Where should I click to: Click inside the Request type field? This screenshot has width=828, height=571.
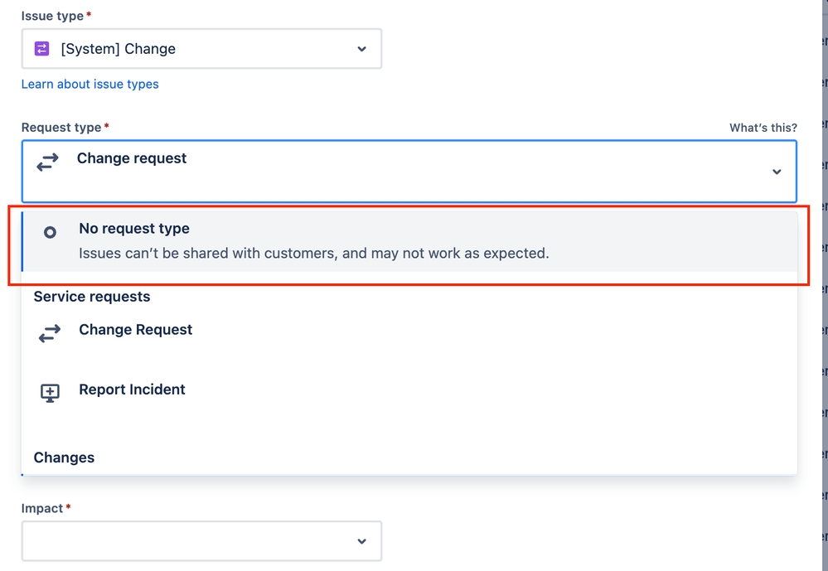(414, 172)
